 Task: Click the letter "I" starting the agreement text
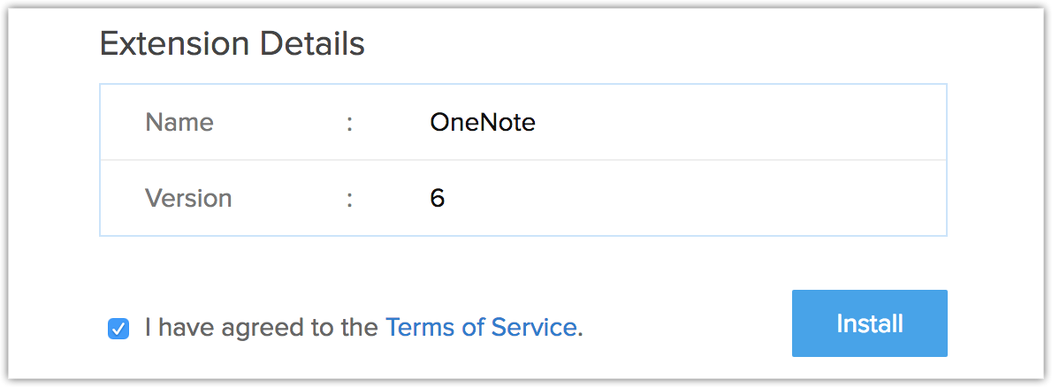pos(149,328)
